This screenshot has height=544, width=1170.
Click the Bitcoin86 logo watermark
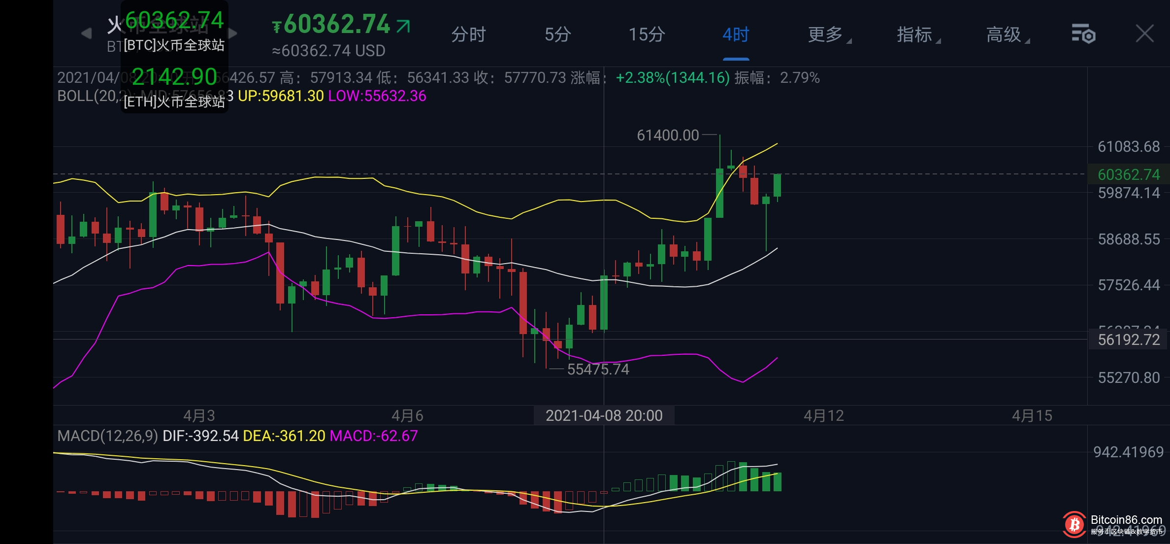point(1074,525)
